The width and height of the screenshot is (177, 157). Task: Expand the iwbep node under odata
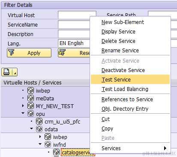point(40,137)
